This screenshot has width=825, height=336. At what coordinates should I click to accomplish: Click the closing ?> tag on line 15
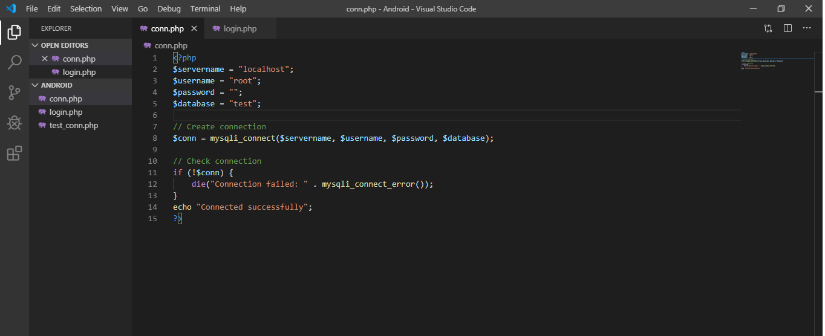[178, 218]
